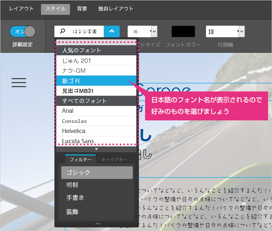
Task: Collapse filter panel with bottom chevron
Action: point(98,224)
